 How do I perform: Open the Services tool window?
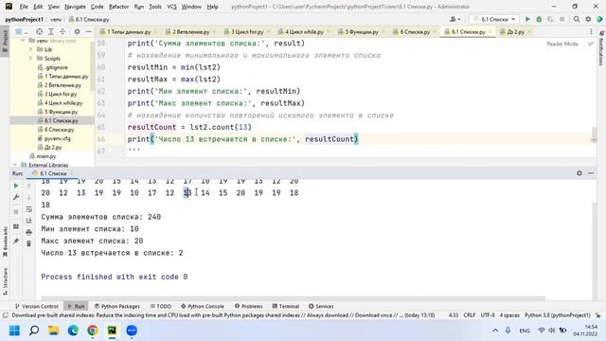point(321,306)
